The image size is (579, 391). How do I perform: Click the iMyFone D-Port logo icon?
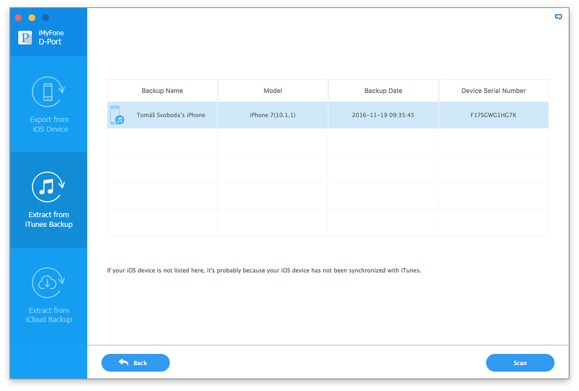[25, 38]
